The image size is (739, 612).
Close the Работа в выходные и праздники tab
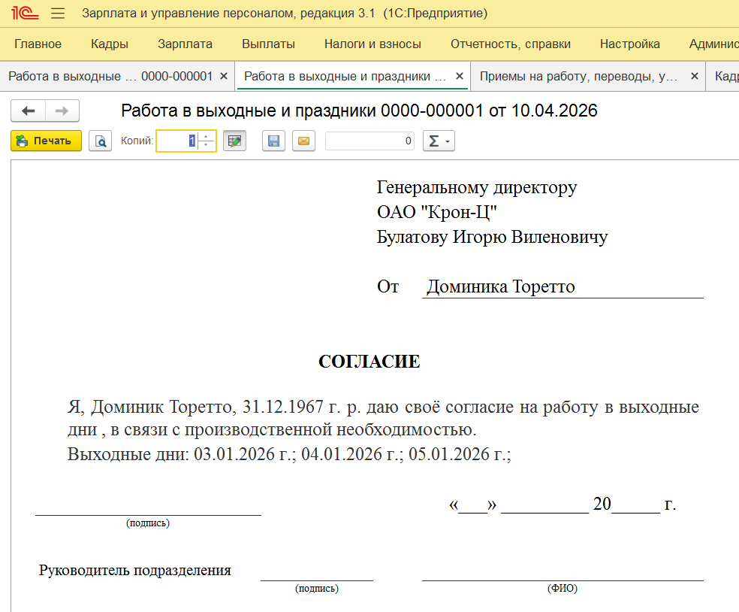pyautogui.click(x=460, y=76)
